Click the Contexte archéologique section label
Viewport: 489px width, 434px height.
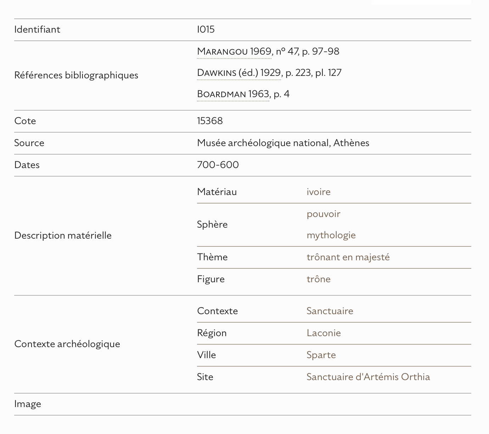click(x=67, y=344)
